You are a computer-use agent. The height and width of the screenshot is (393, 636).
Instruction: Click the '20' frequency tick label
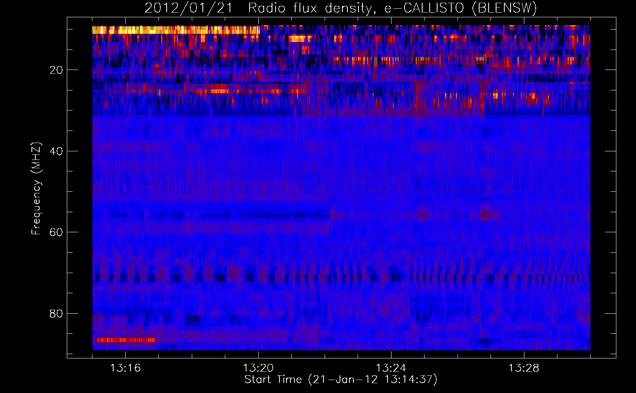tap(57, 70)
